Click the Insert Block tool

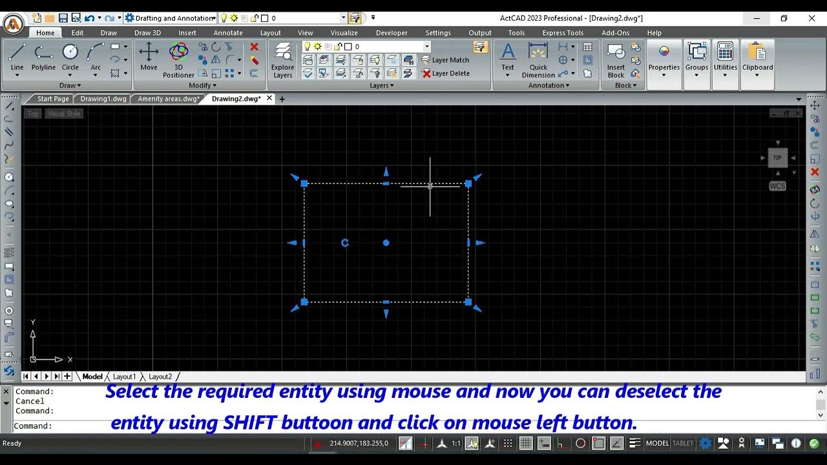click(616, 60)
